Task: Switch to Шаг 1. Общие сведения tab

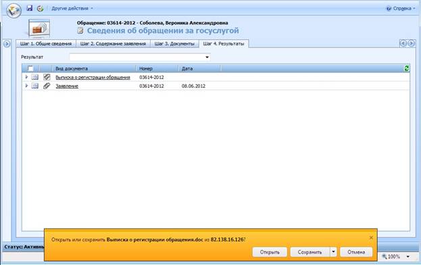Action: [46, 43]
